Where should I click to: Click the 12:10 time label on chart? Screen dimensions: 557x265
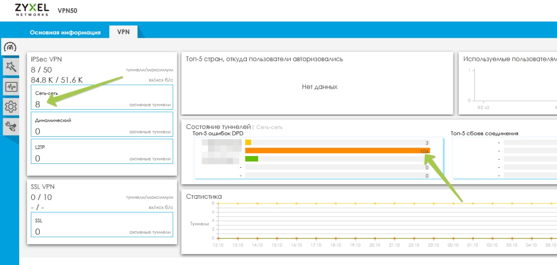(x=218, y=245)
